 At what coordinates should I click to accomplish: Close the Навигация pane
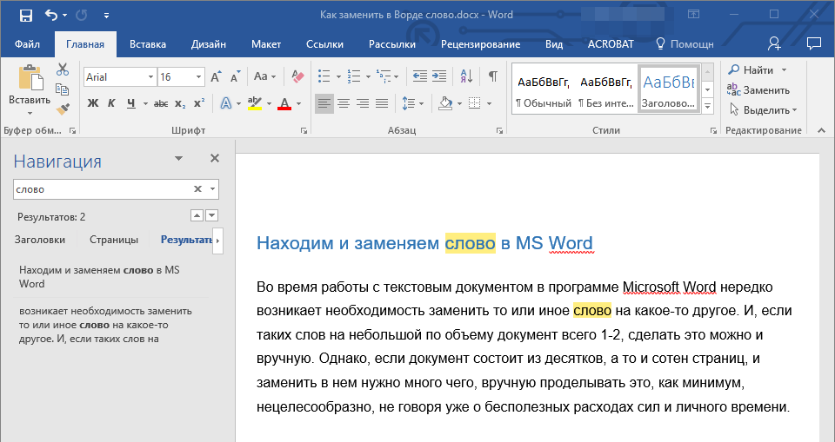pyautogui.click(x=215, y=158)
